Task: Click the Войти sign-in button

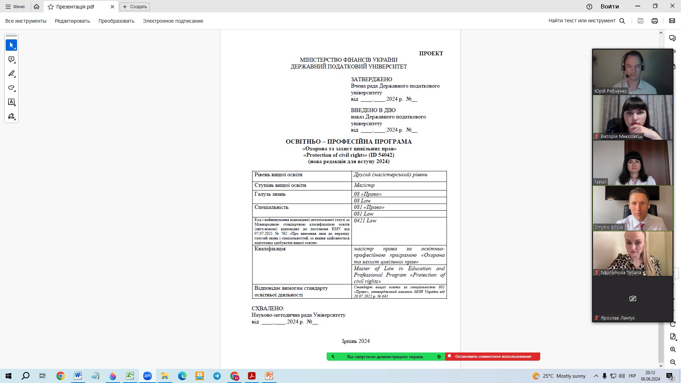Action: [x=610, y=6]
